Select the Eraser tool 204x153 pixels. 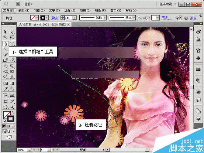12,60
